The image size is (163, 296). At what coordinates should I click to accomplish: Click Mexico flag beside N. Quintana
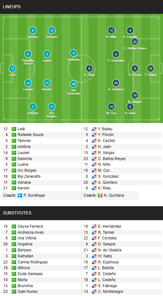100,195
